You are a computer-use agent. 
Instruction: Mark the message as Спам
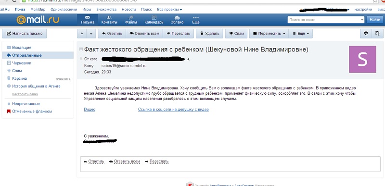pyautogui.click(x=236, y=34)
